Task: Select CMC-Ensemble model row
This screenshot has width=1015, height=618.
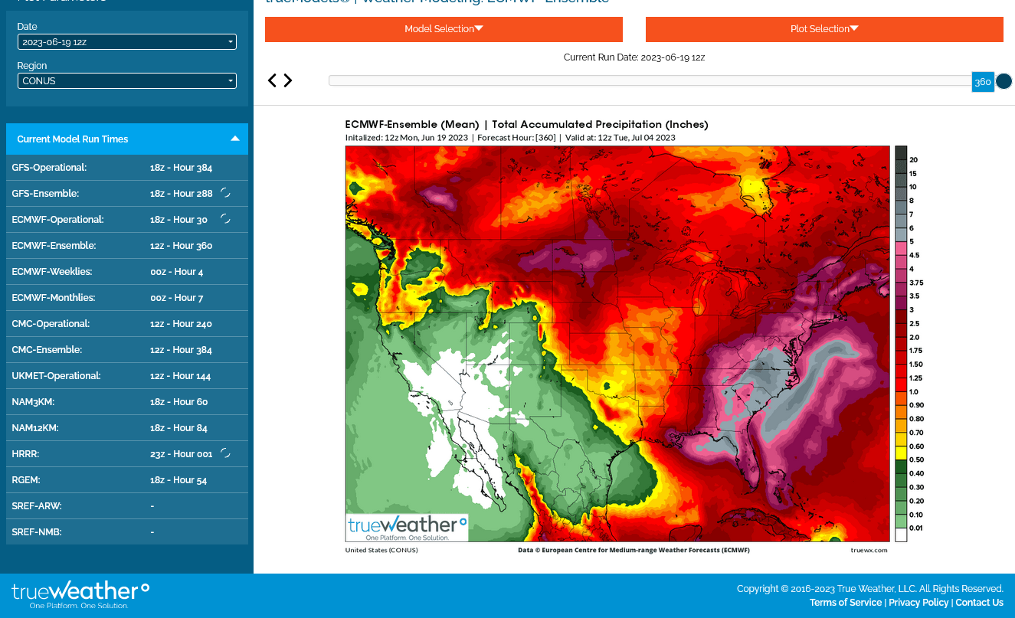Action: (x=127, y=350)
